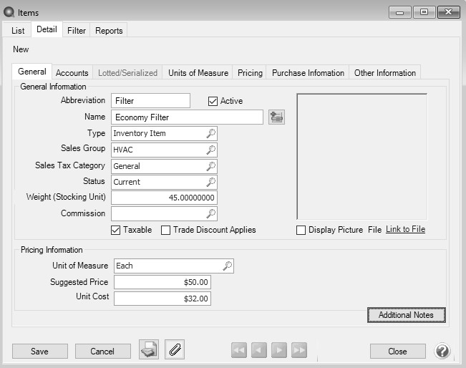Uncheck the Active checkbox
This screenshot has width=466, height=368.
[213, 101]
